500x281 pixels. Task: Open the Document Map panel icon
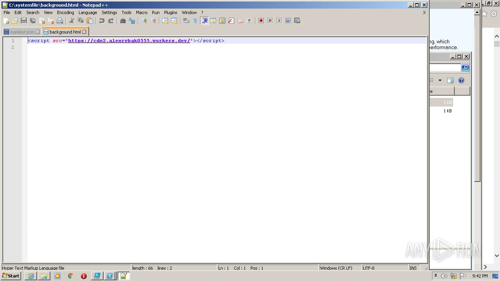coord(222,21)
